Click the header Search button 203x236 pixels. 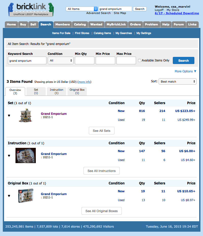(140, 9)
